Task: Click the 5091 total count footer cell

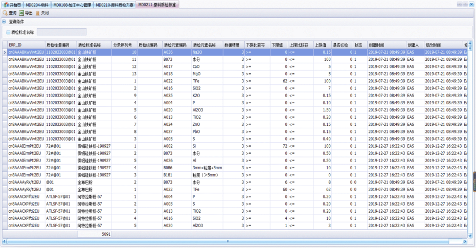Action: click(95, 234)
